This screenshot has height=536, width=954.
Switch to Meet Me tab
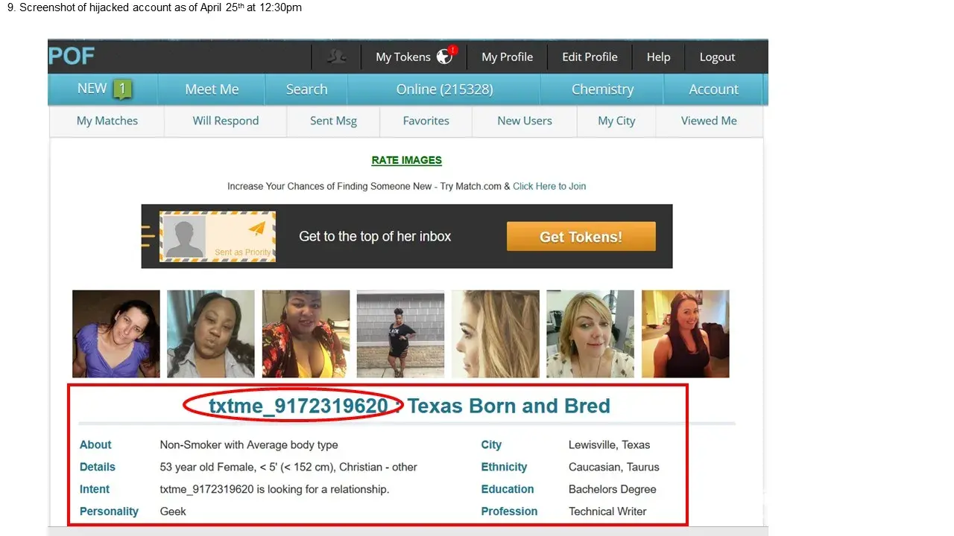coord(212,89)
